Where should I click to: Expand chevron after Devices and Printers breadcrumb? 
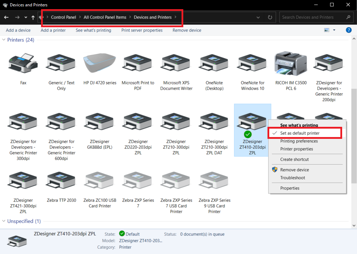pos(175,17)
